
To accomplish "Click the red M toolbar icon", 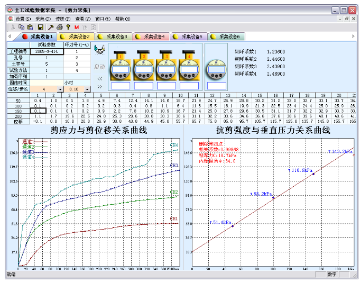I will (77, 26).
